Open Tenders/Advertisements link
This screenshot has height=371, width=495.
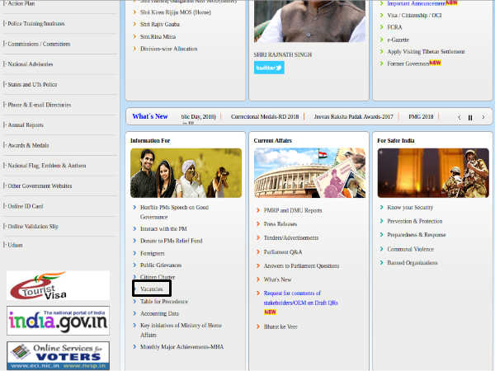(290, 238)
